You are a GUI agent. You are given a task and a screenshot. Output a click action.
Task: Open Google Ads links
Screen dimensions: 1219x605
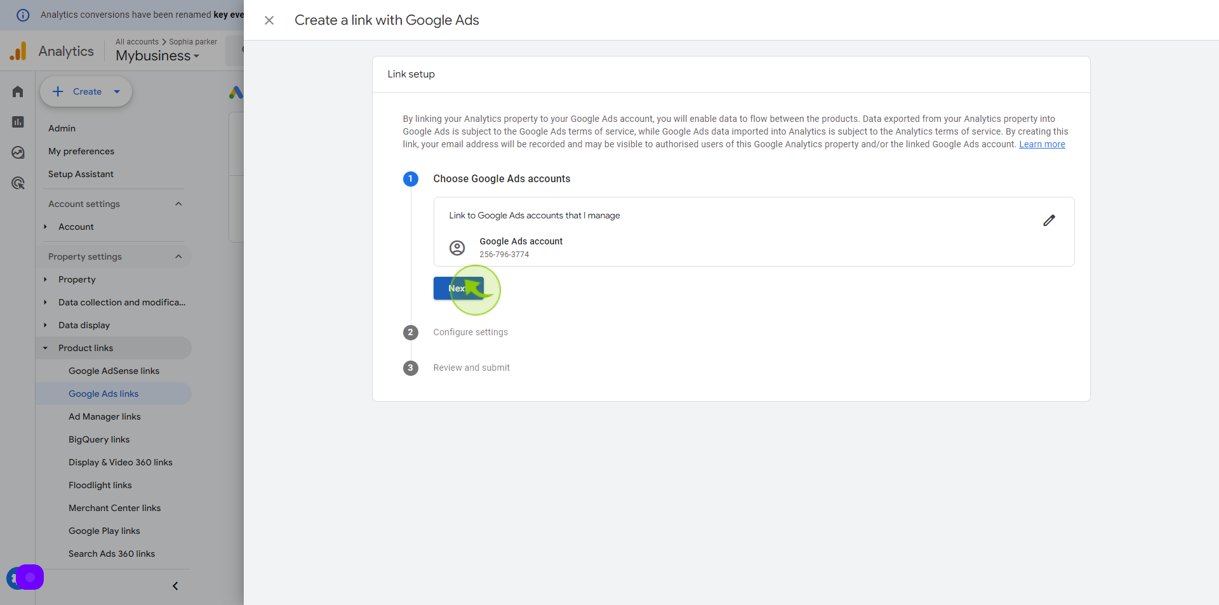[x=103, y=394]
